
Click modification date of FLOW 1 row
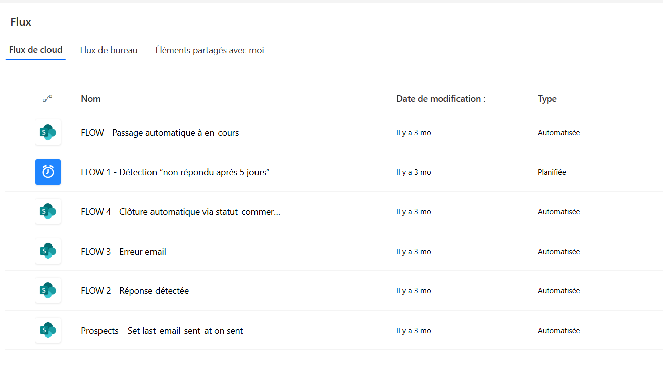pos(414,172)
